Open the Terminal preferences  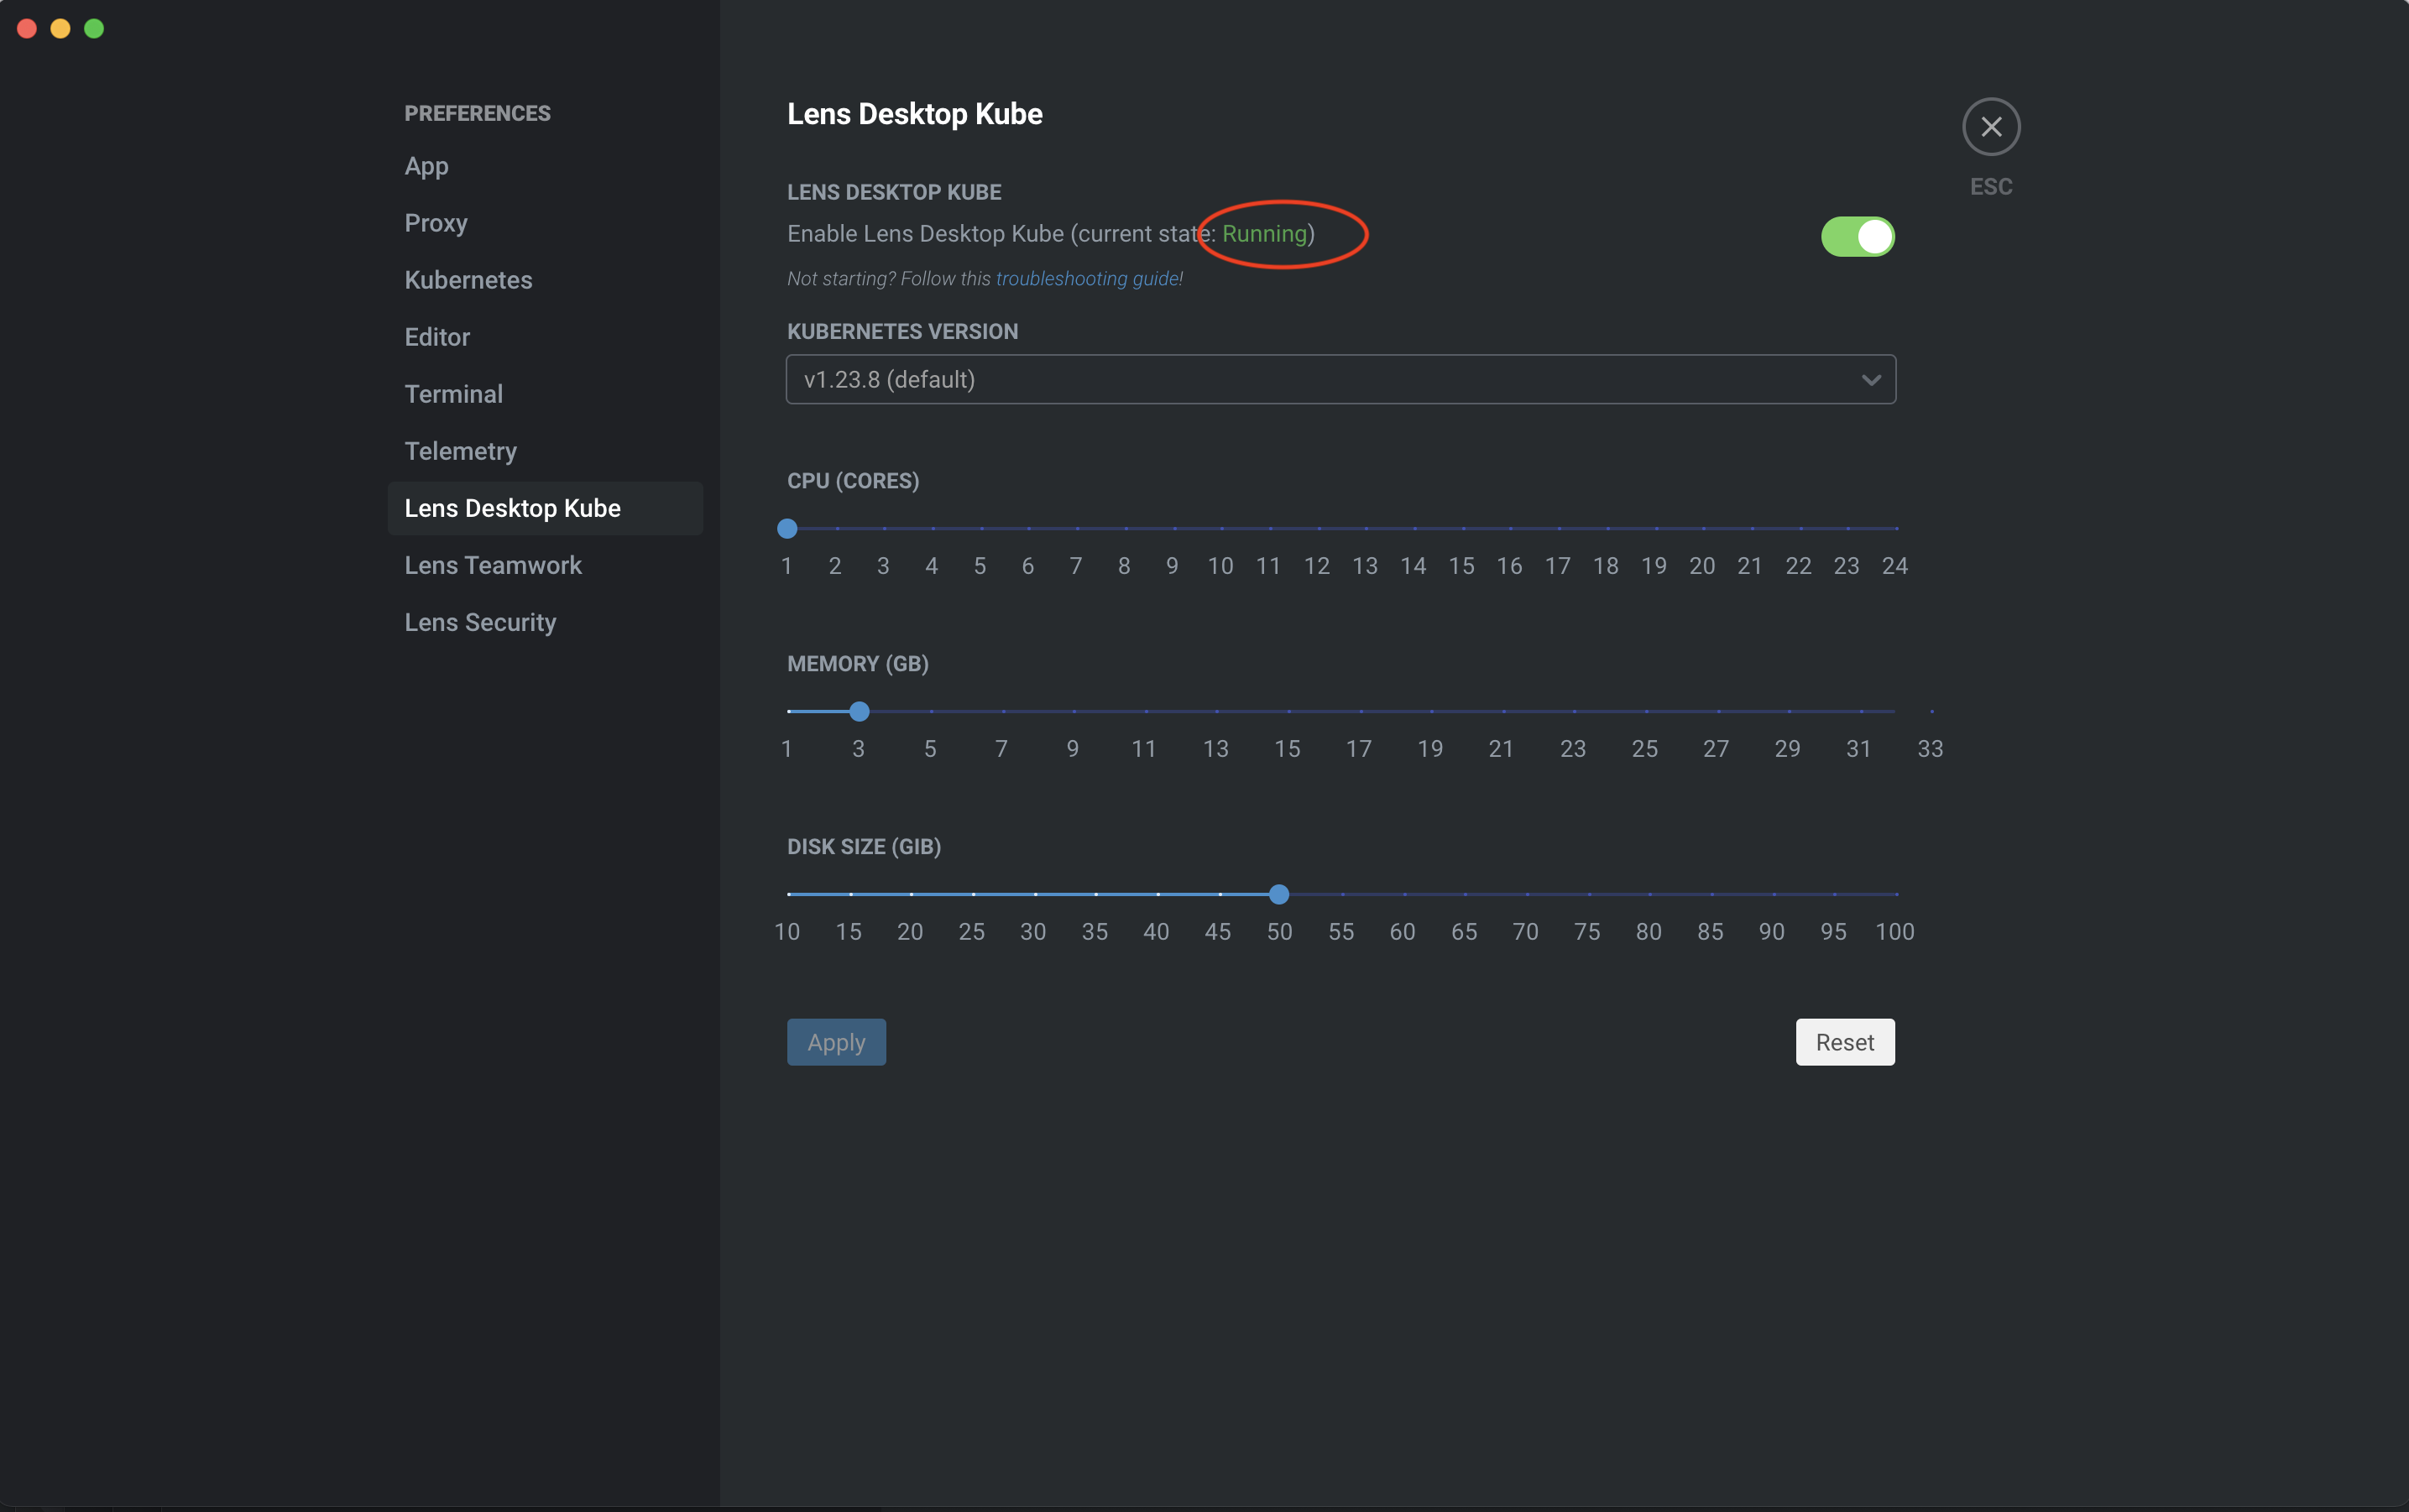pyautogui.click(x=453, y=394)
